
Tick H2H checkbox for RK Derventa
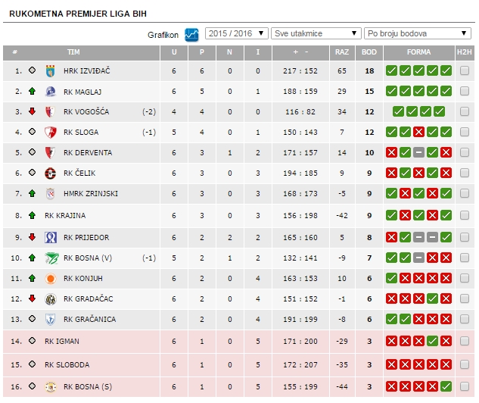465,152
